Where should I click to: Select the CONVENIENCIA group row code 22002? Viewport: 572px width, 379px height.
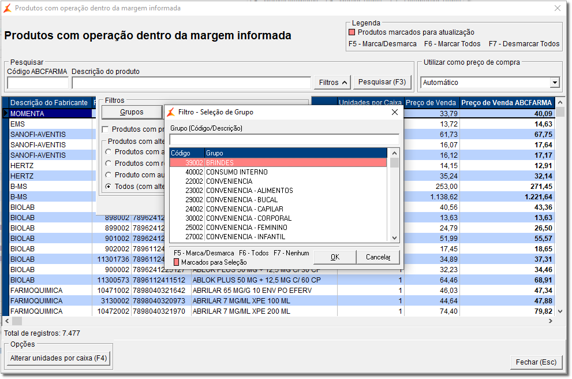[x=278, y=181]
